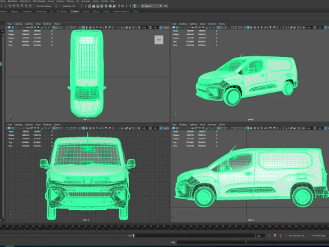Click the orange auto keyframe icon

(275, 235)
